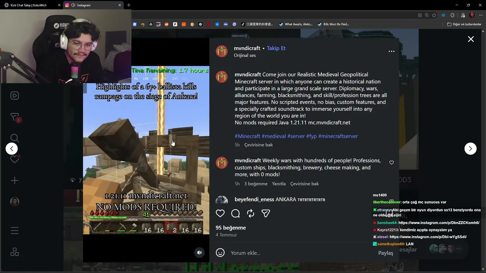Open the Instagram hamburger More menu

[x=14, y=231]
